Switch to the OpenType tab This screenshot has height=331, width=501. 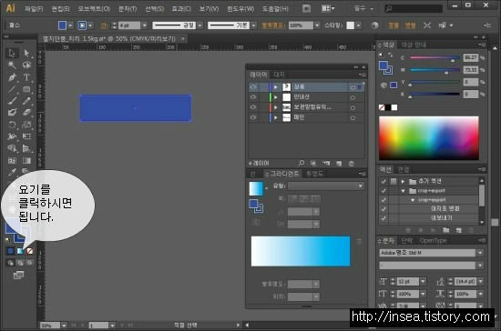pyautogui.click(x=433, y=240)
